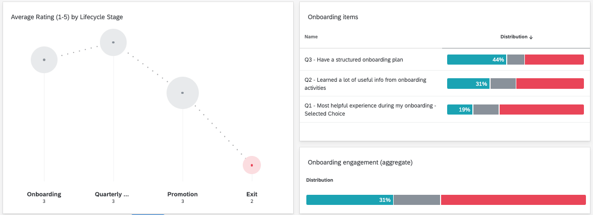Click the aggregate engagement teal 31% bar
Image resolution: width=593 pixels, height=215 pixels.
[x=349, y=200]
